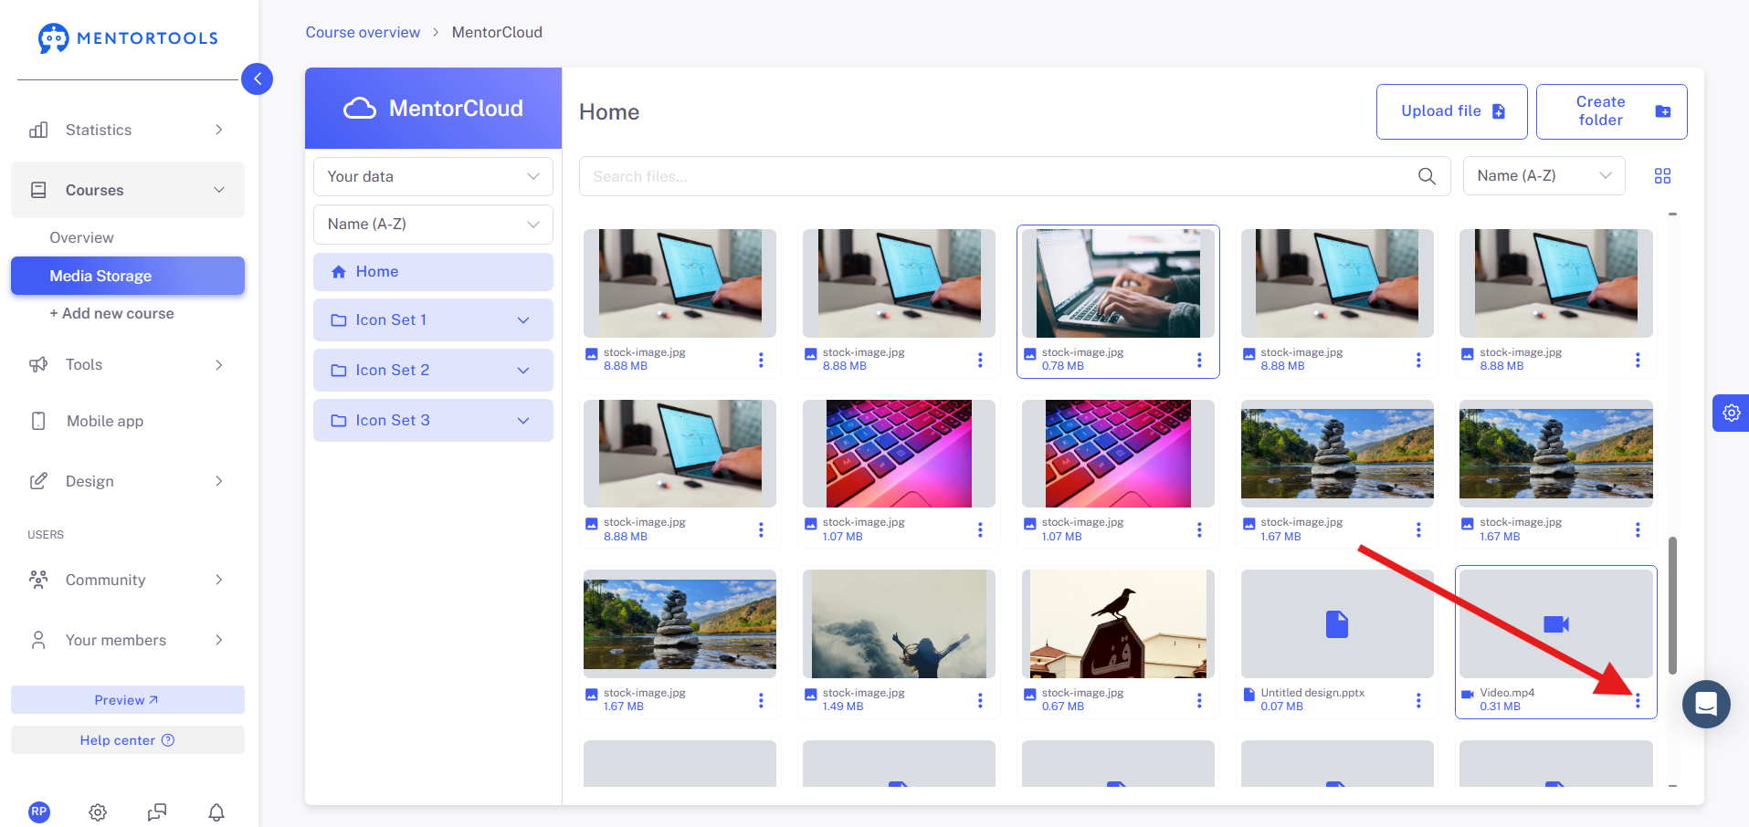Open the 1.49 MB clouds image thumbnail
This screenshot has height=827, width=1749.
tap(899, 623)
